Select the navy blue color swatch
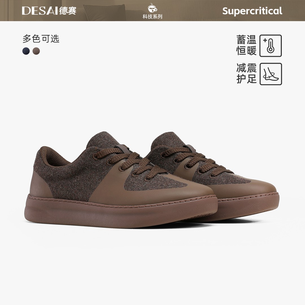305x305 pixels. tap(26, 51)
